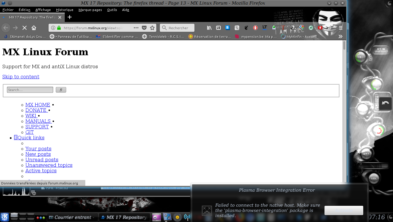This screenshot has height=222, width=393.
Task: Click the Rechercher search box
Action: coord(177,28)
